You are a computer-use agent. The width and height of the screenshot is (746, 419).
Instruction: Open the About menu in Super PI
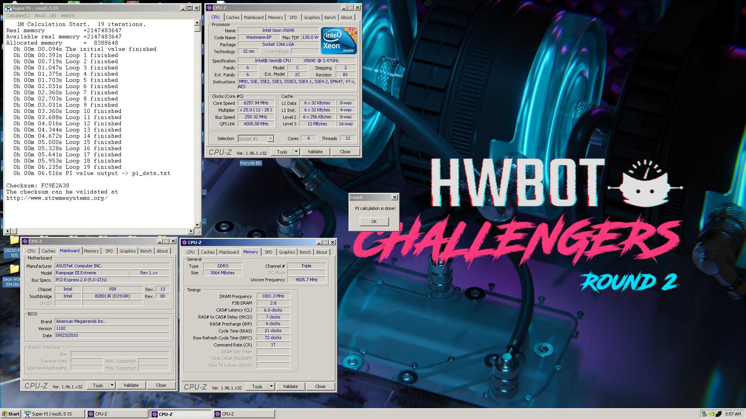point(45,16)
